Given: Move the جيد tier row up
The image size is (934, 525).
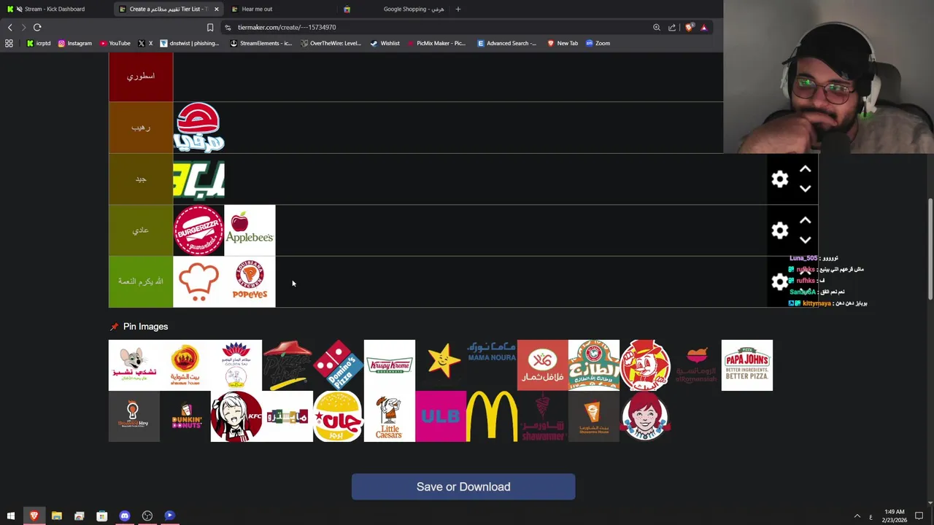Looking at the screenshot, I should click(805, 169).
